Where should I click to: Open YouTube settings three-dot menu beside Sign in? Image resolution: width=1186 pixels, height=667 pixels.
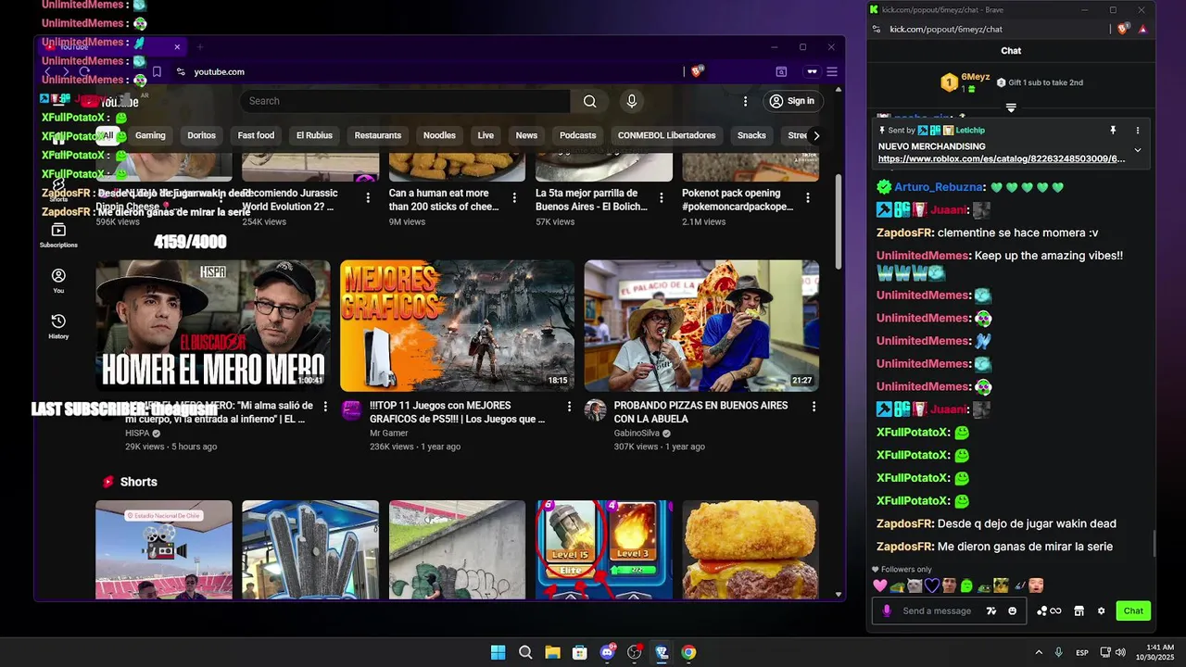(745, 101)
